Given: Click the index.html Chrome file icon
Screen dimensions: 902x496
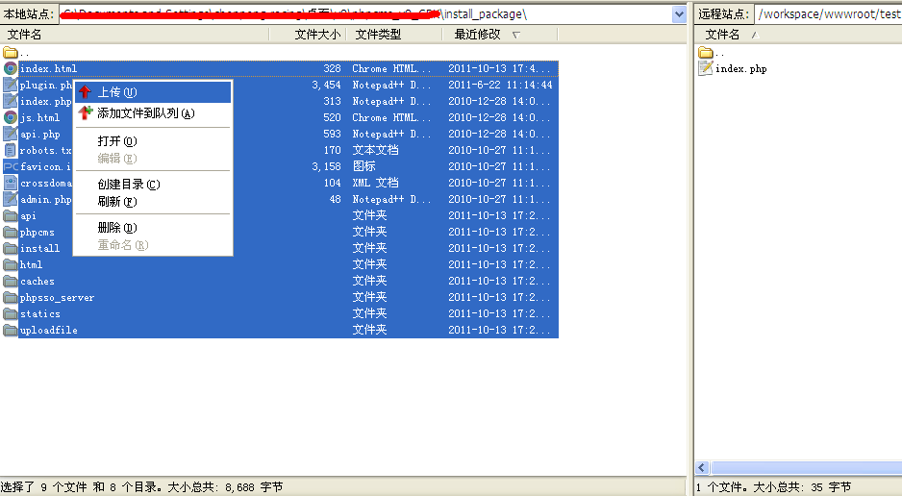Looking at the screenshot, I should [11, 69].
